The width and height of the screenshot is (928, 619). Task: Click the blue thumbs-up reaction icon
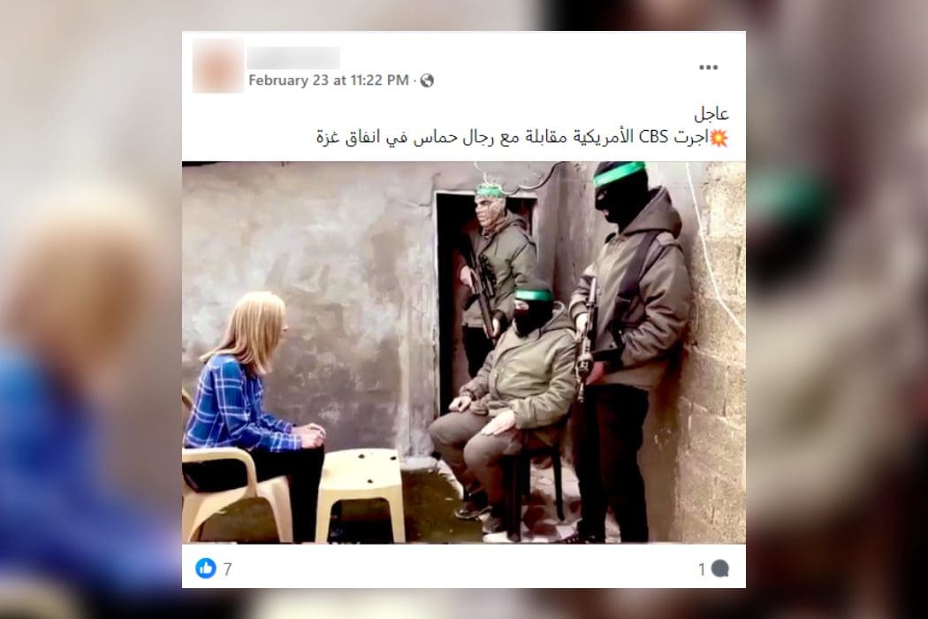[205, 569]
